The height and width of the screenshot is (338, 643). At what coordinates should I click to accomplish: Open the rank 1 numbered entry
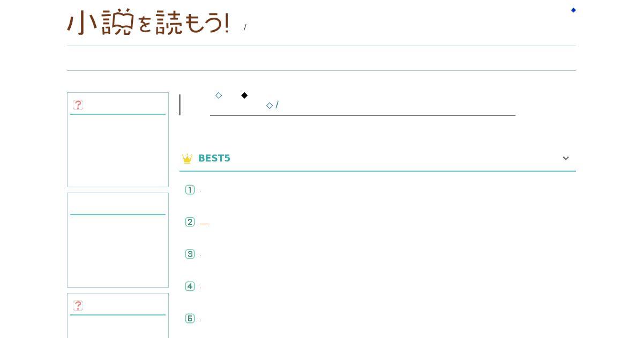(190, 189)
